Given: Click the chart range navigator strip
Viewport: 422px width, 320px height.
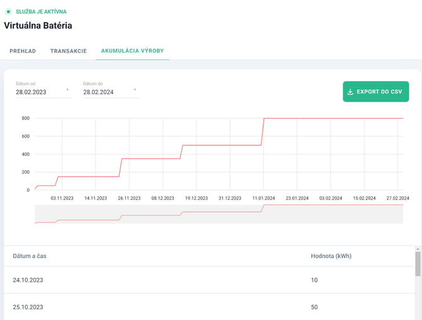Looking at the screenshot, I should (x=219, y=214).
